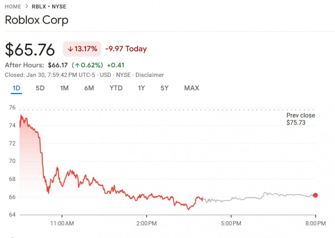Switch to the 5Y chart range
This screenshot has height=238, width=335.
coord(164,88)
